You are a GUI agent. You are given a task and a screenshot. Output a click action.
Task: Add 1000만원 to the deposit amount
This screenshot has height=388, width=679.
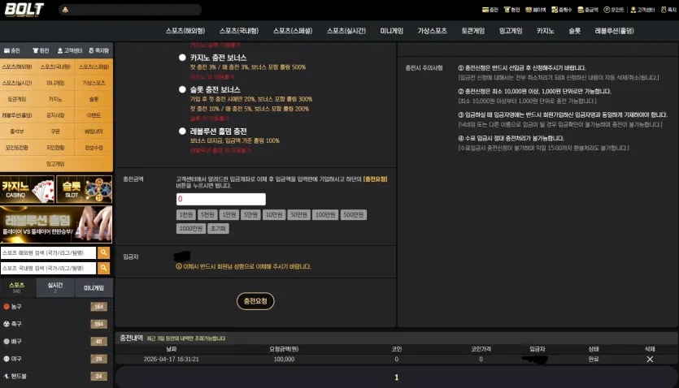coord(191,229)
